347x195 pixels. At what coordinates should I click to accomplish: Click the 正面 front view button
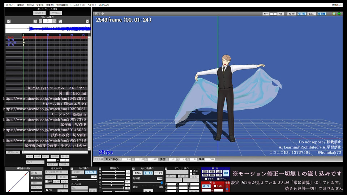(x=205, y=172)
